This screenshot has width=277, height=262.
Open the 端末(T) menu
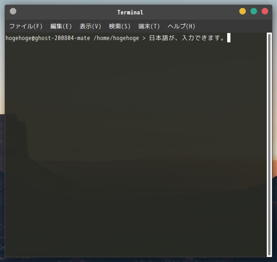(x=149, y=27)
